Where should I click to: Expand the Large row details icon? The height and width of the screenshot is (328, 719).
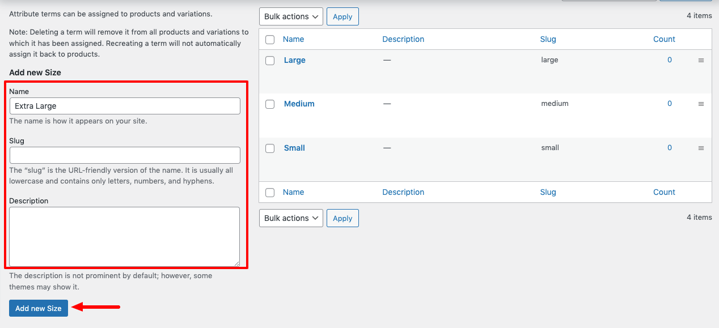(x=701, y=59)
